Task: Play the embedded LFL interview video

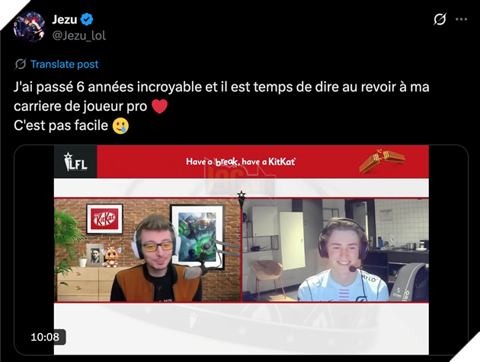Action: click(x=242, y=250)
